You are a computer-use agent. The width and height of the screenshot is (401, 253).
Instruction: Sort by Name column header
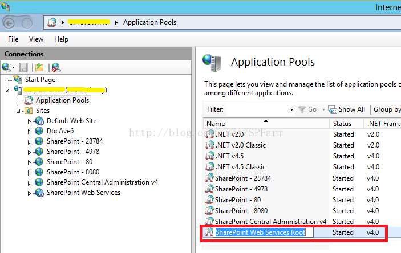tap(266, 124)
